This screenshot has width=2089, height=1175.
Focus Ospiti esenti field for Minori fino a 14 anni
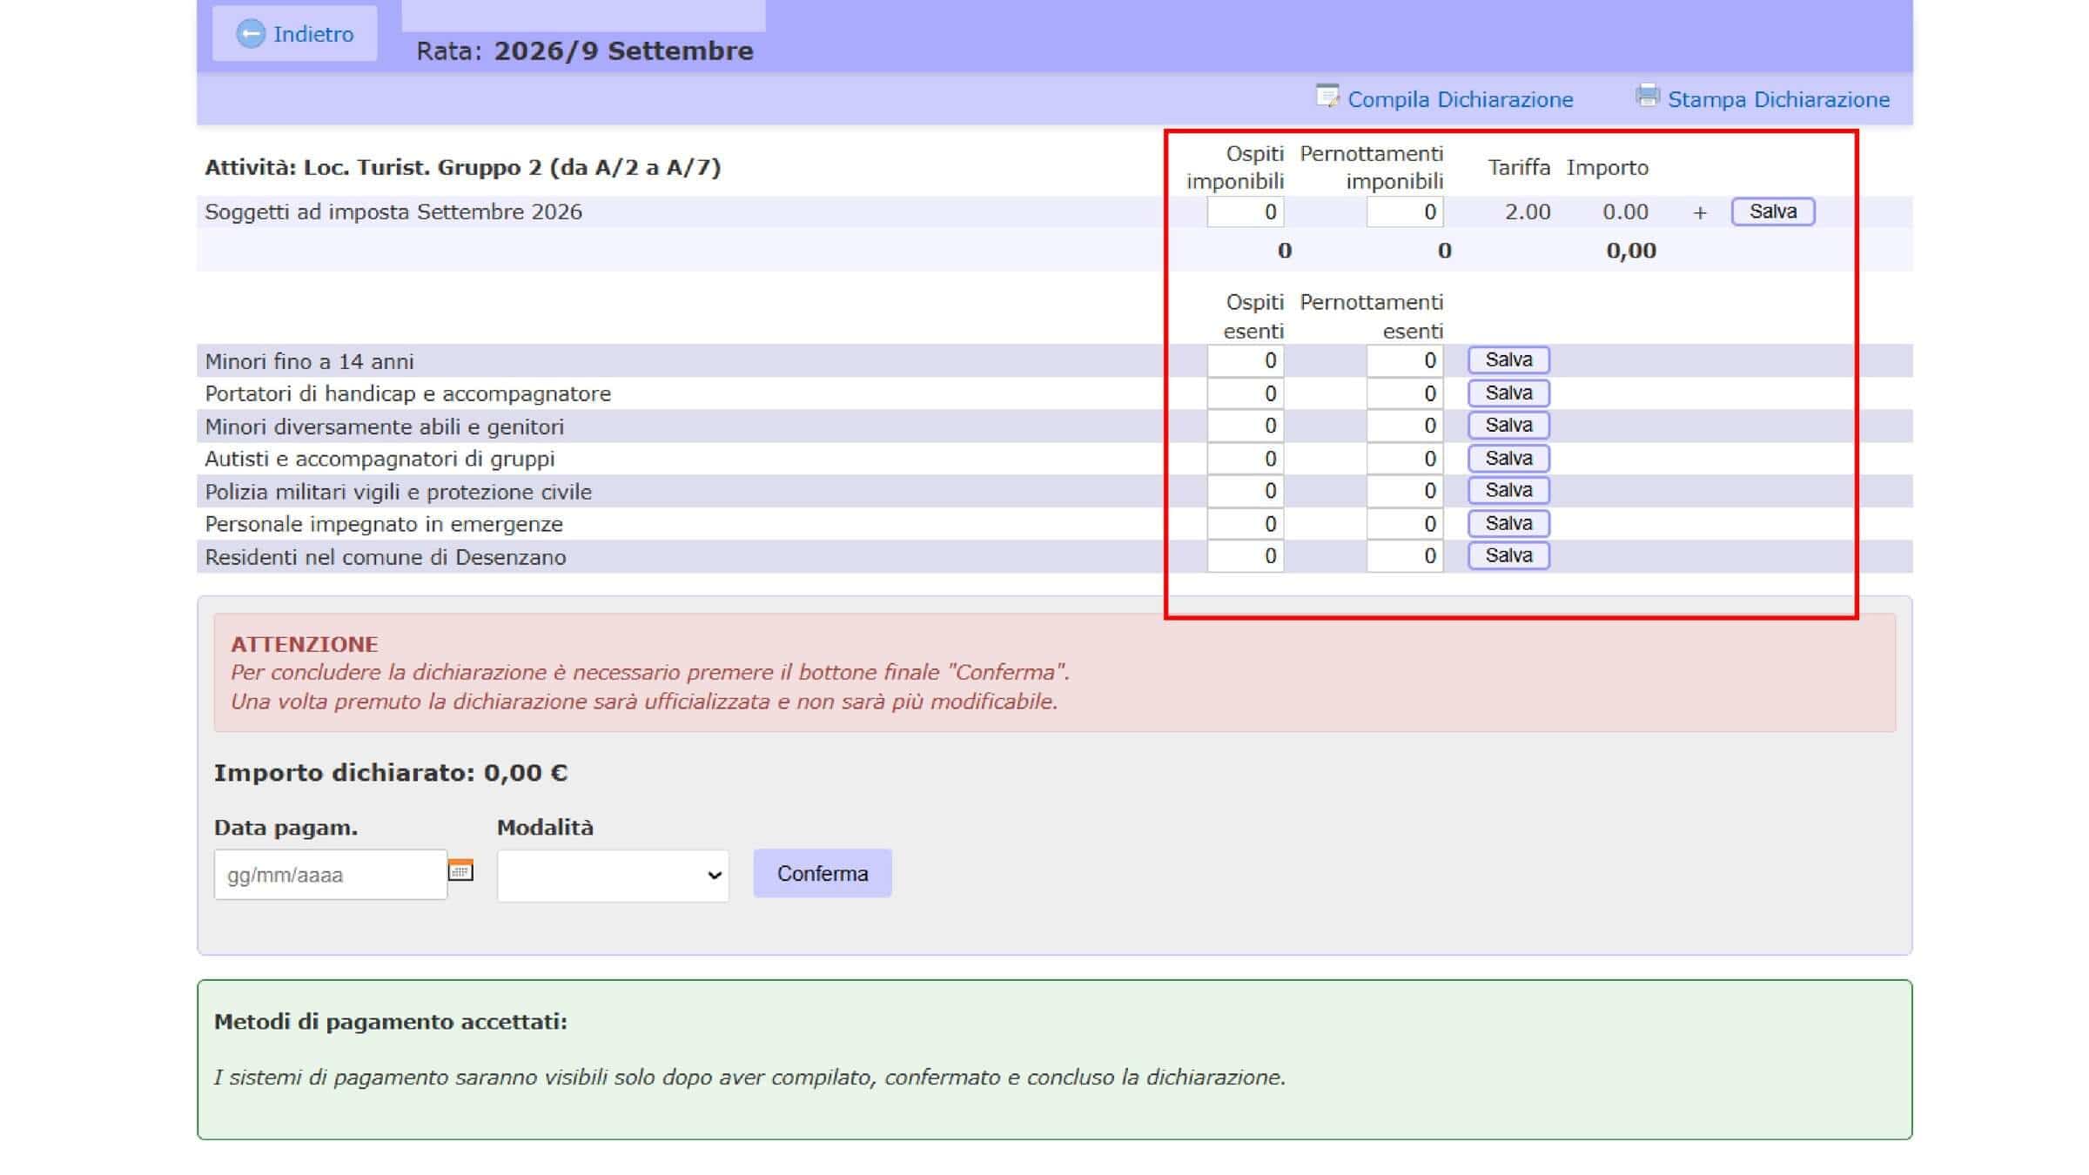[1246, 360]
